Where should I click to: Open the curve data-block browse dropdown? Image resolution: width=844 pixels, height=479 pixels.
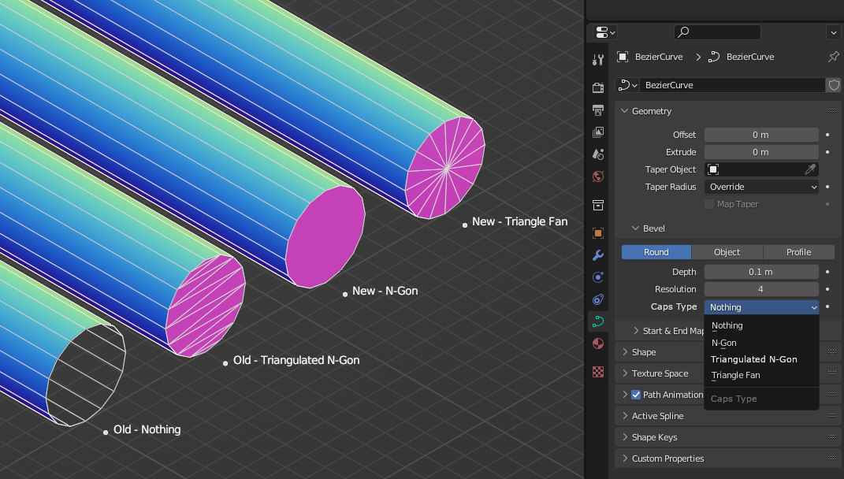pyautogui.click(x=627, y=85)
